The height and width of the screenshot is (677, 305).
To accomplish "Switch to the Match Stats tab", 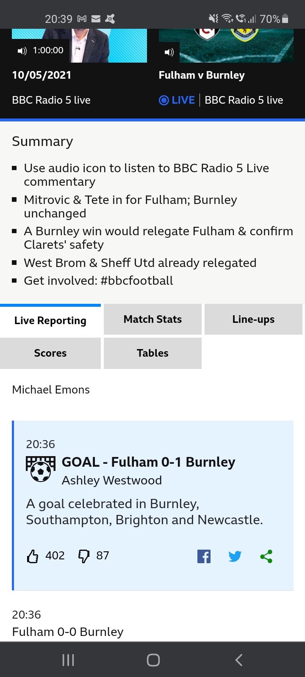I will point(152,319).
